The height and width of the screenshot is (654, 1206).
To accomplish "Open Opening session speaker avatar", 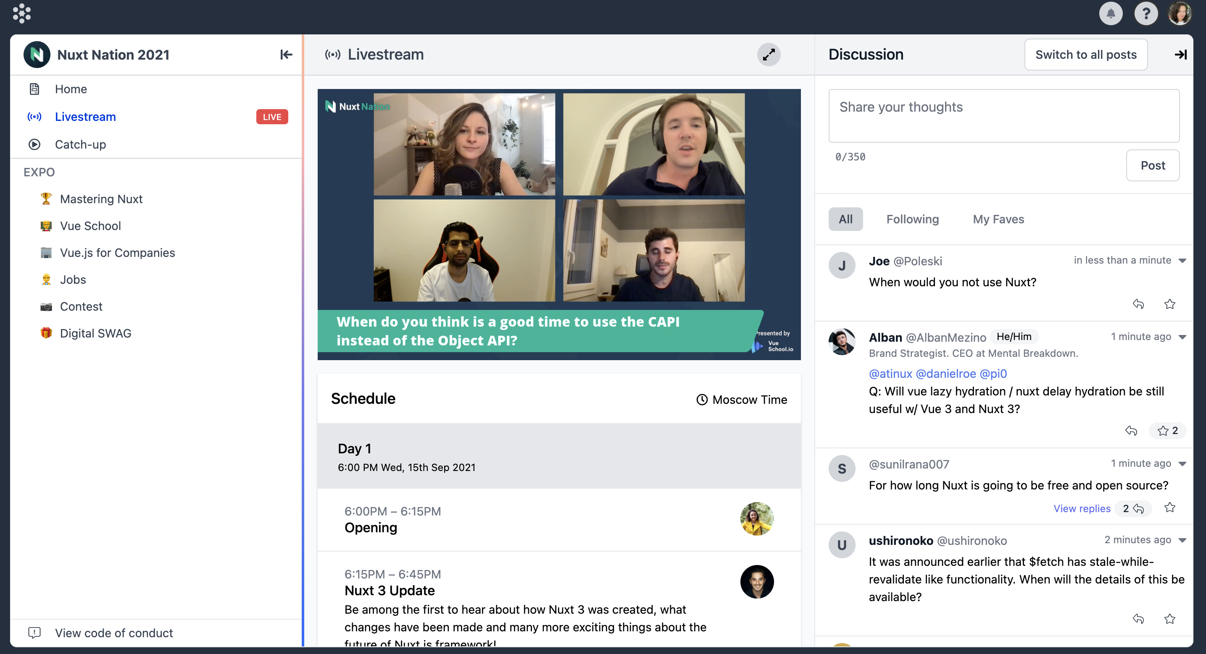I will point(756,518).
